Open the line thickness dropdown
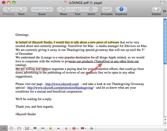Viewport: 167px width, 131px height. [83, 128]
